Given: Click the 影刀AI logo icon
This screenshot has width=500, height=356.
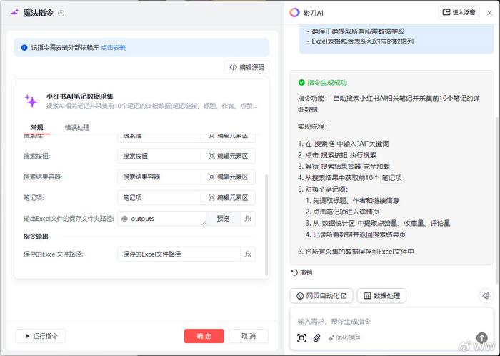Looking at the screenshot, I should pyautogui.click(x=294, y=13).
